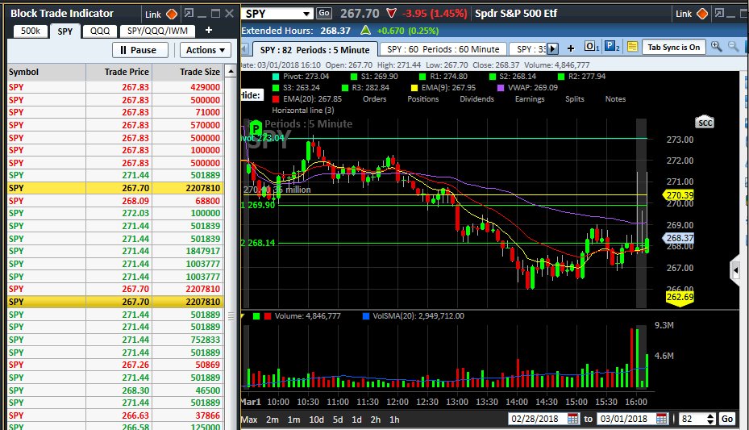The width and height of the screenshot is (749, 430).
Task: Set chart range to 5d
Action: pos(338,420)
